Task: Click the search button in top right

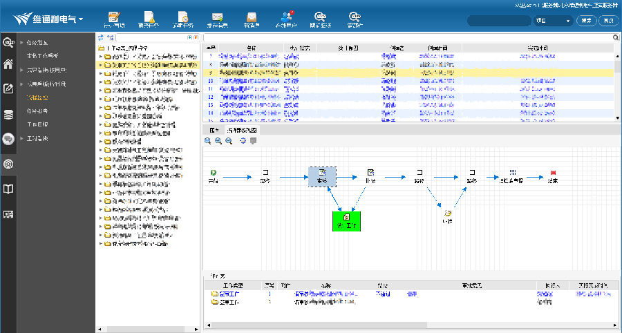Action: click(x=586, y=21)
